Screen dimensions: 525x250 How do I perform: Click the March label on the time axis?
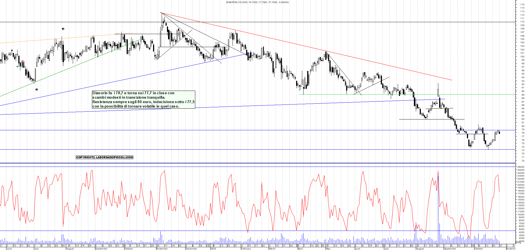pos(272,249)
